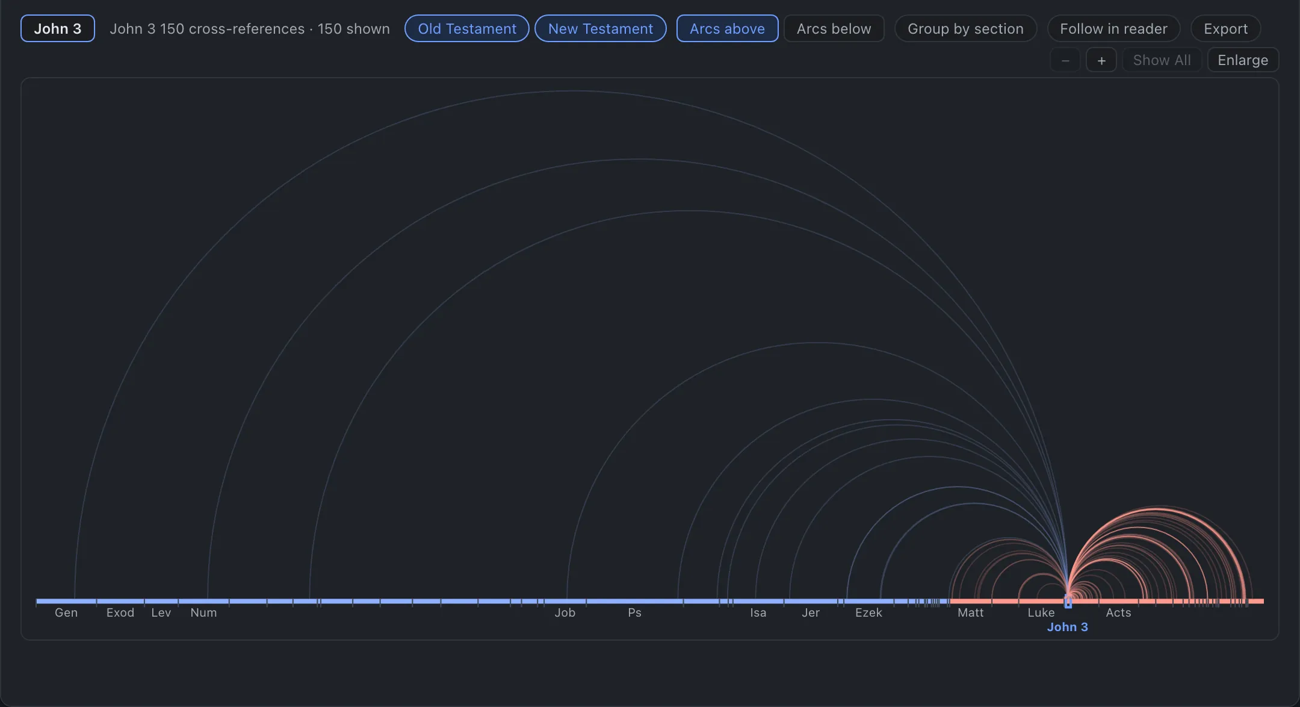Enable the Arcs below option
This screenshot has height=707, width=1300.
point(834,28)
